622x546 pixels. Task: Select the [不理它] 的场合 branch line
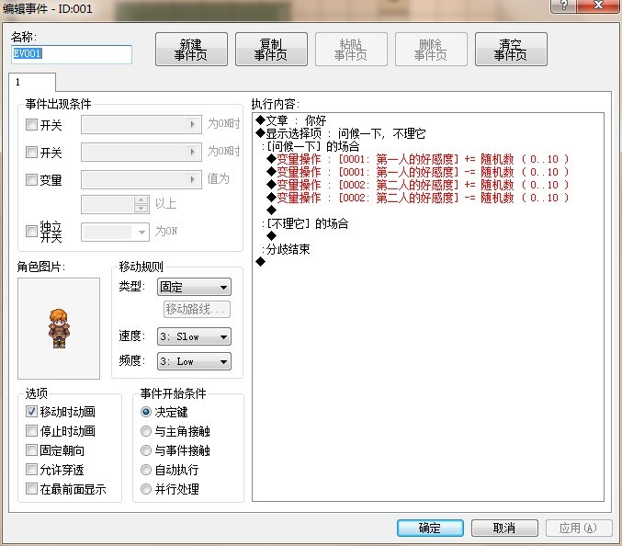pos(305,223)
